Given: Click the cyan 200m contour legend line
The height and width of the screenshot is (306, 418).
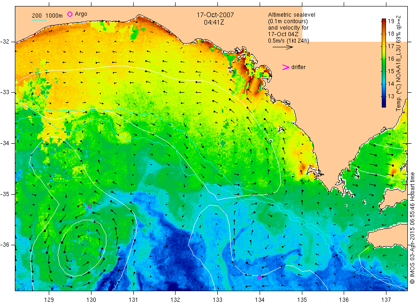Looking at the screenshot, I should [39, 19].
